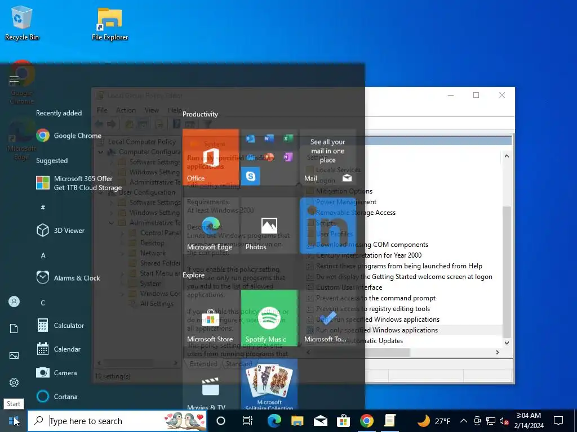This screenshot has width=577, height=432.
Task: Open Microsoft Solitaire Collection tile
Action: pos(269,384)
